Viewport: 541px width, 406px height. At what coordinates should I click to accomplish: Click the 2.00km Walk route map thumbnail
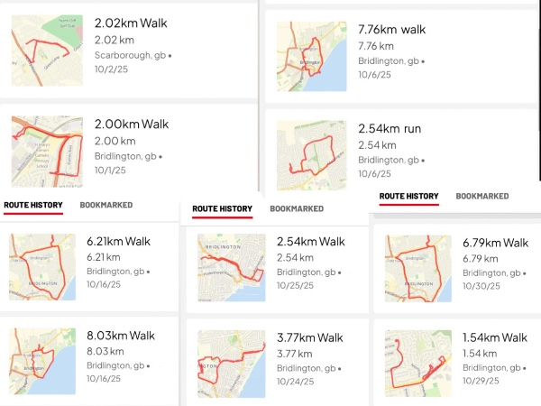(x=46, y=144)
